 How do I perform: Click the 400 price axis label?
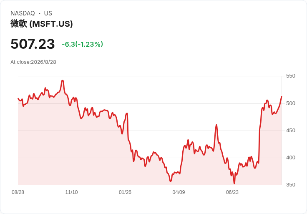tap(291, 158)
